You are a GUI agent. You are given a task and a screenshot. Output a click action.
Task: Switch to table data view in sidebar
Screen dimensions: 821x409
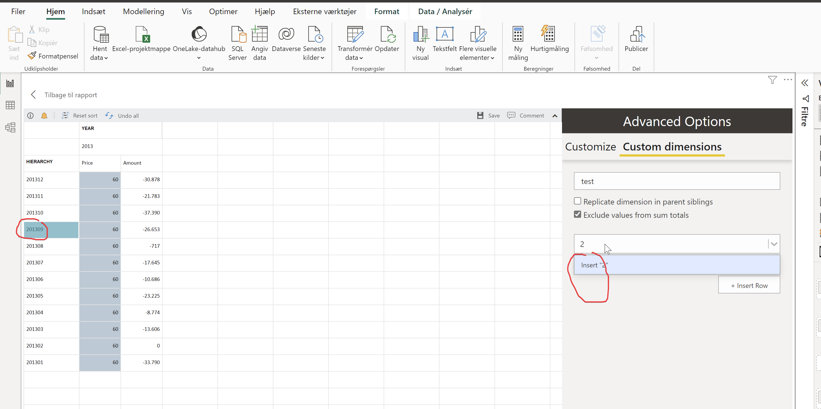10,105
